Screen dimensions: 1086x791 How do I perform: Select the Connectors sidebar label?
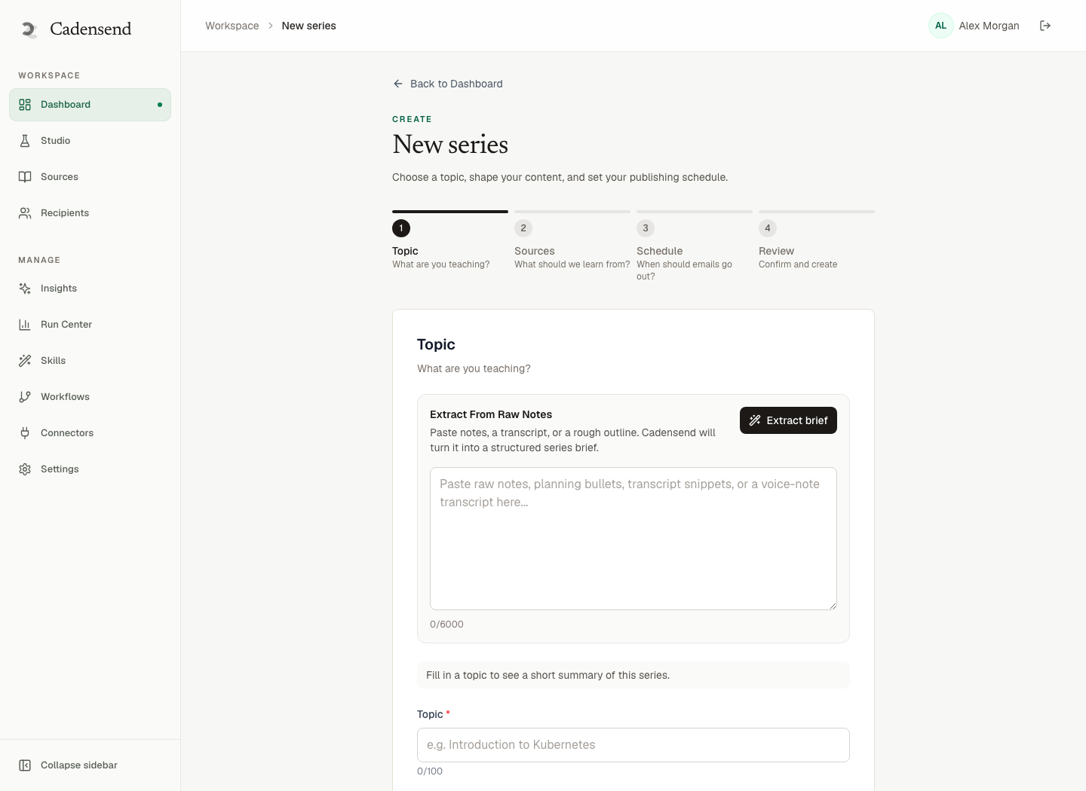pos(67,433)
